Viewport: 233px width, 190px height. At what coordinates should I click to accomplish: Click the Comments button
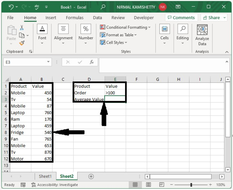click(181, 18)
